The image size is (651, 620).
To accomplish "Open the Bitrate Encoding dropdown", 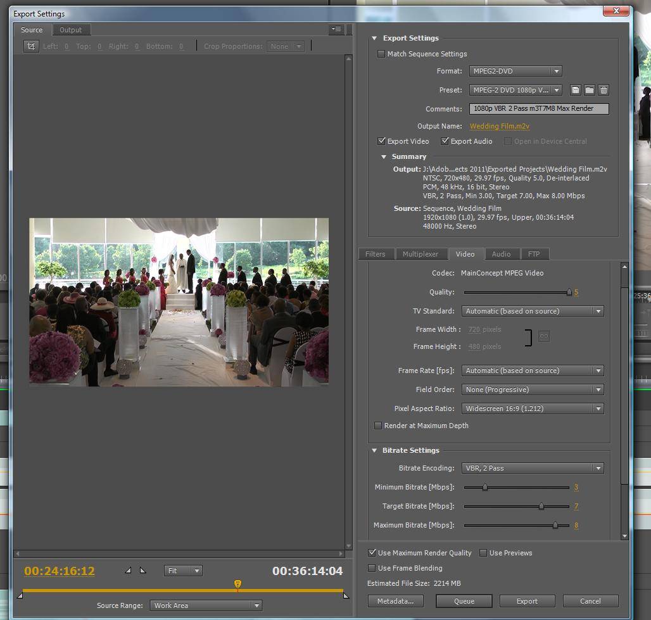I will click(533, 468).
